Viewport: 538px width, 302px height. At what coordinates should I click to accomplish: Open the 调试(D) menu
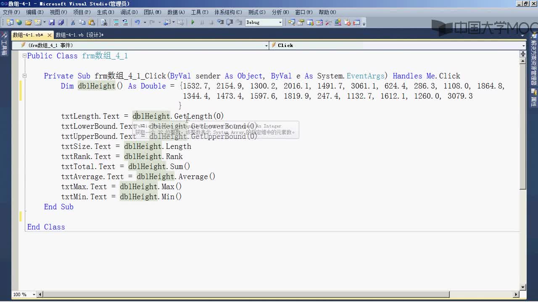pyautogui.click(x=129, y=12)
